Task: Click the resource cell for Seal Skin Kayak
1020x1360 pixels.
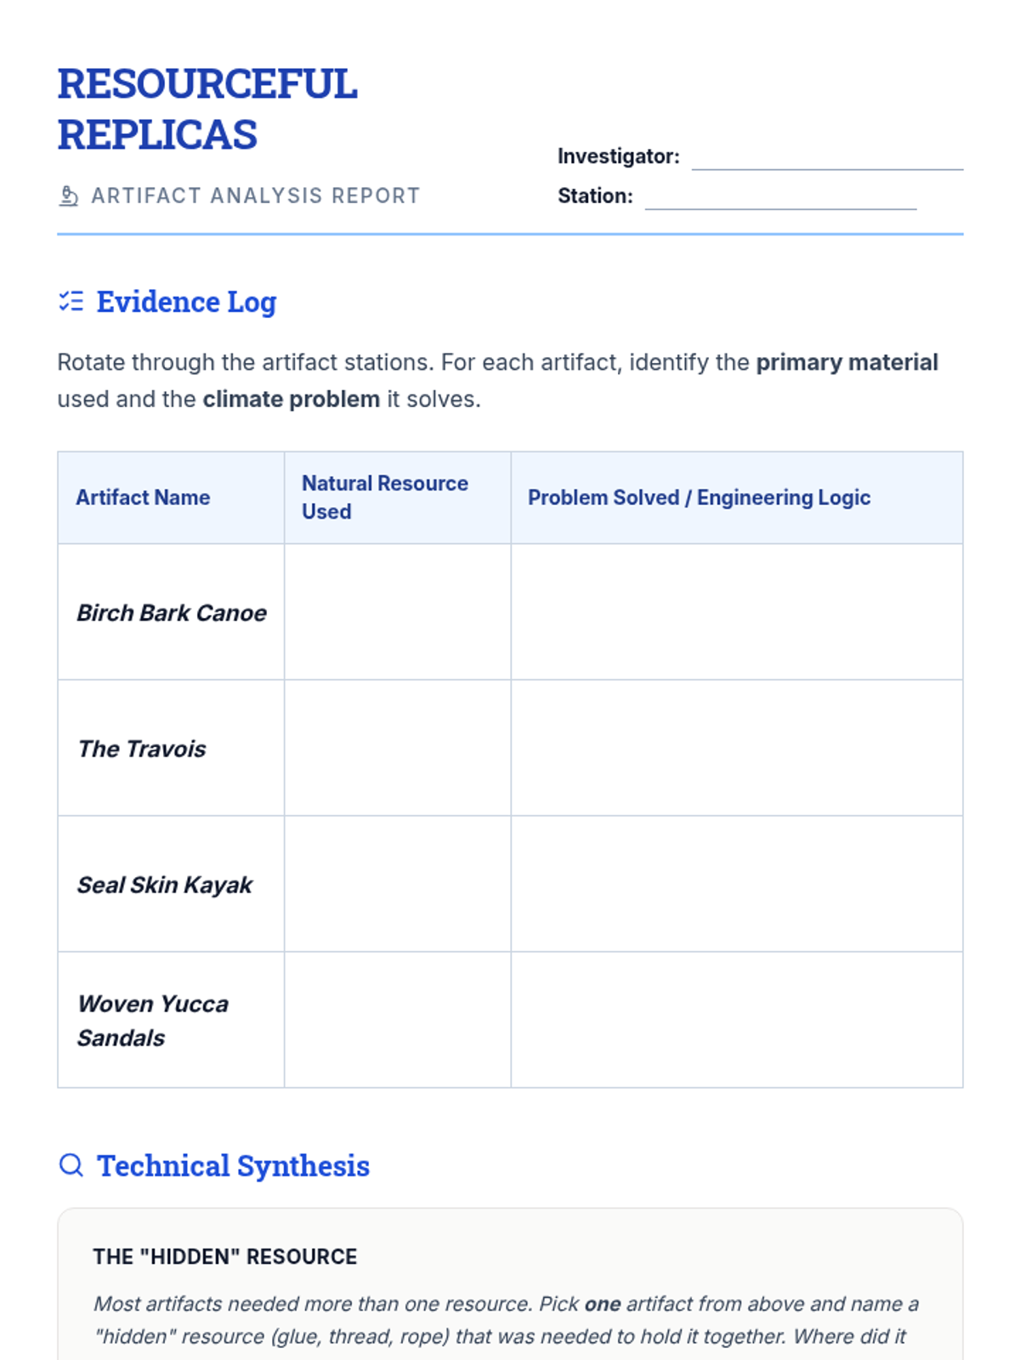Action: point(397,884)
